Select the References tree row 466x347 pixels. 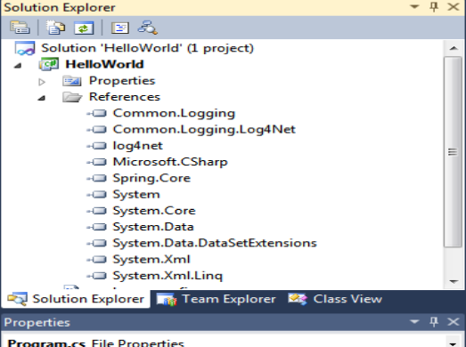(x=125, y=97)
